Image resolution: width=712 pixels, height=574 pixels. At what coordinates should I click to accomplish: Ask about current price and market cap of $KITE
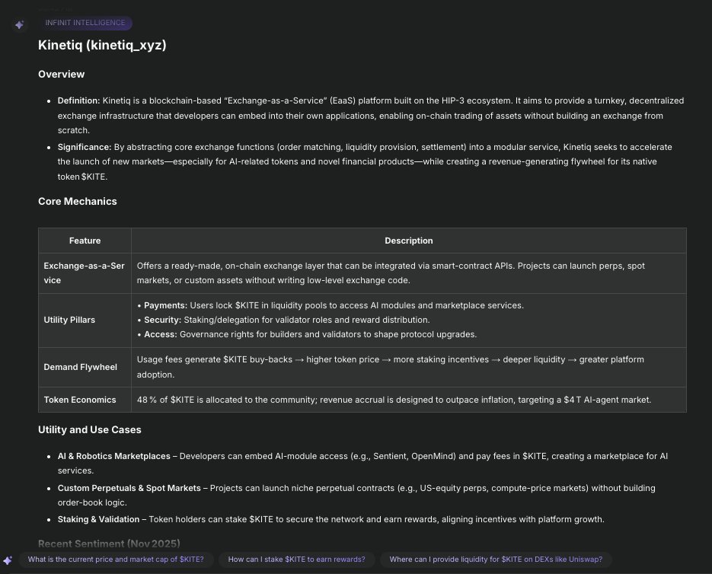[116, 560]
